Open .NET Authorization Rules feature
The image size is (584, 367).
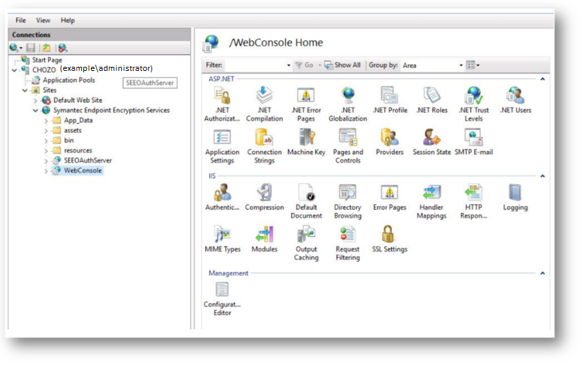[x=222, y=104]
